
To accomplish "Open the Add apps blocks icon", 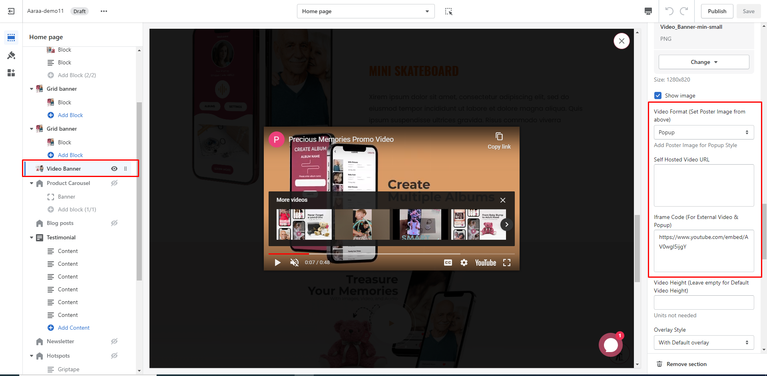I will 11,73.
